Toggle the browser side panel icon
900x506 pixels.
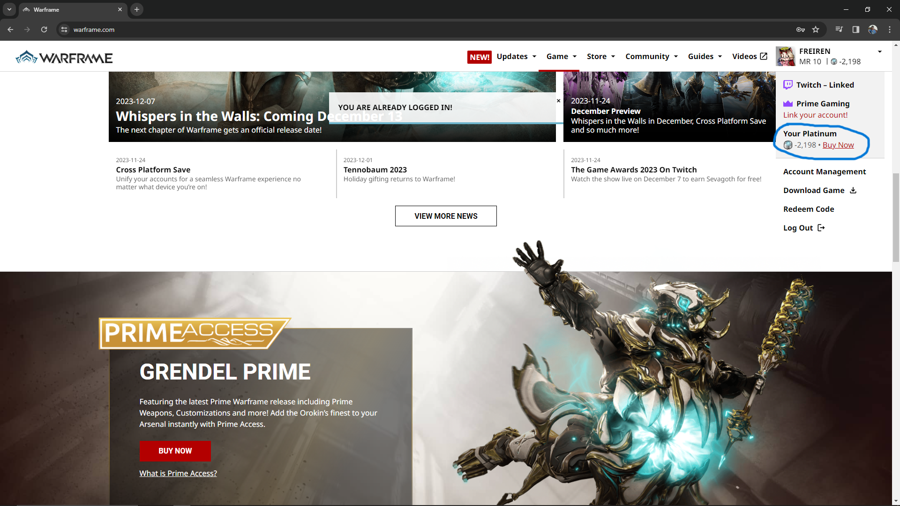pos(856,30)
